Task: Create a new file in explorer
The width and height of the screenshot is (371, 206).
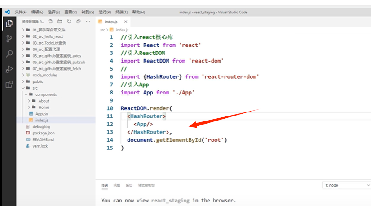Action: (x=50, y=21)
